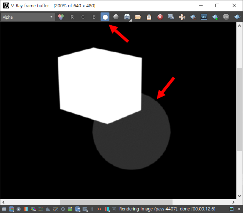The height and width of the screenshot is (213, 243).
Task: Clear the image with red X icon
Action: coord(160,17)
